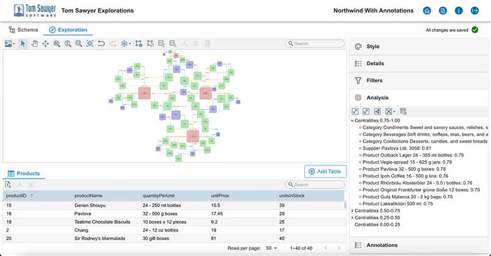Collapse Centralities 0.75-1.00 group

[x=352, y=120]
